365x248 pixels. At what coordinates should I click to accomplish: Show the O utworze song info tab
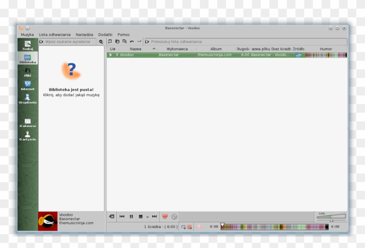28,123
